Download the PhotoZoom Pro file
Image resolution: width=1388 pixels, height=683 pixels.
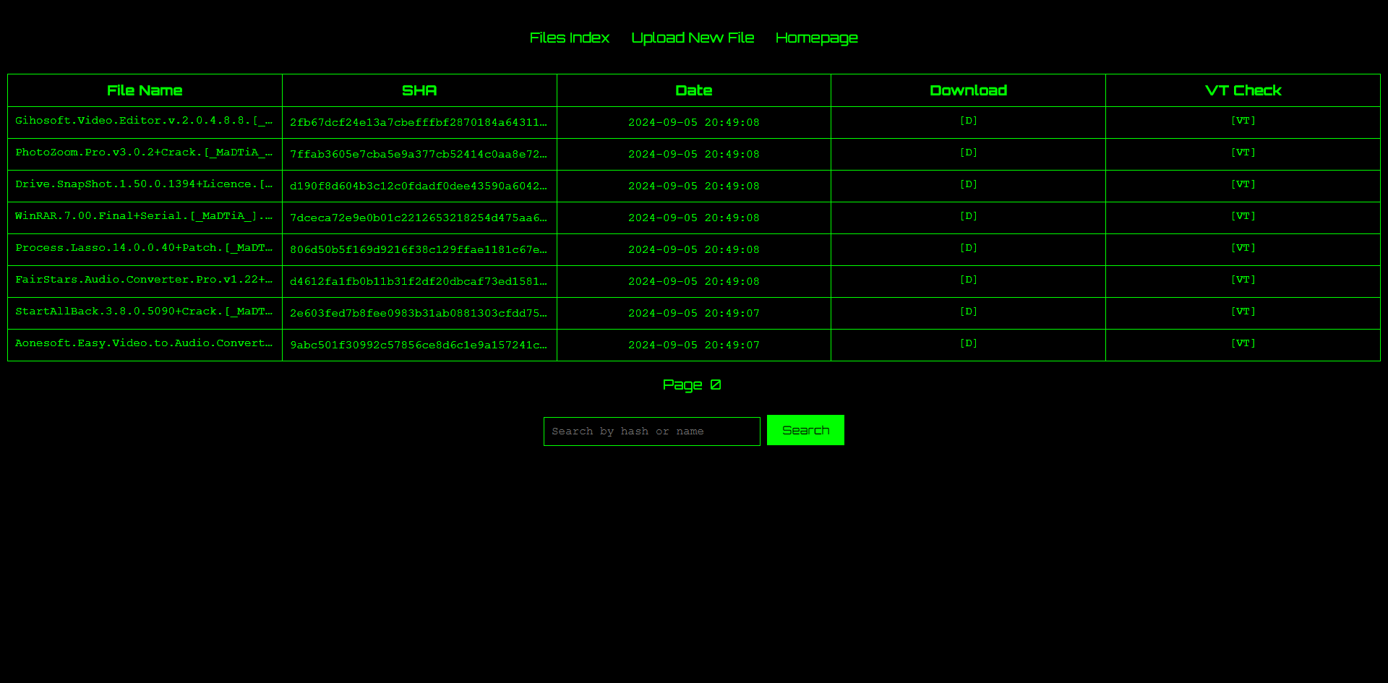pyautogui.click(x=968, y=153)
